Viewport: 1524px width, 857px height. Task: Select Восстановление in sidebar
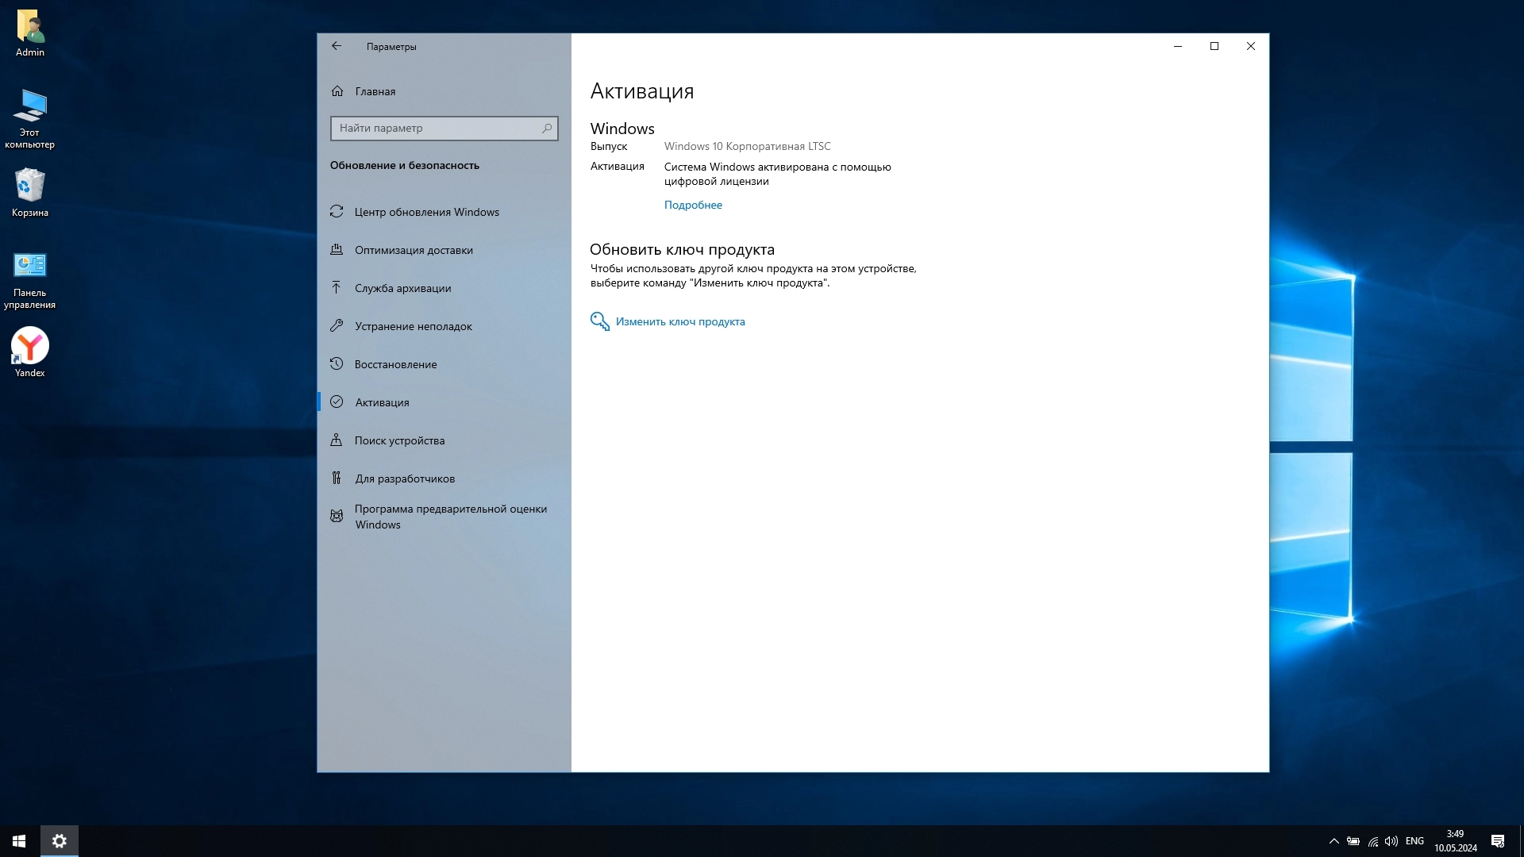[395, 364]
